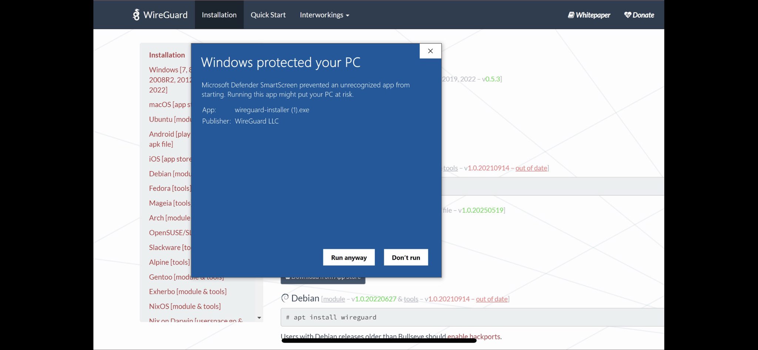Image resolution: width=758 pixels, height=350 pixels.
Task: Go to the Quick Start page
Action: pyautogui.click(x=268, y=15)
